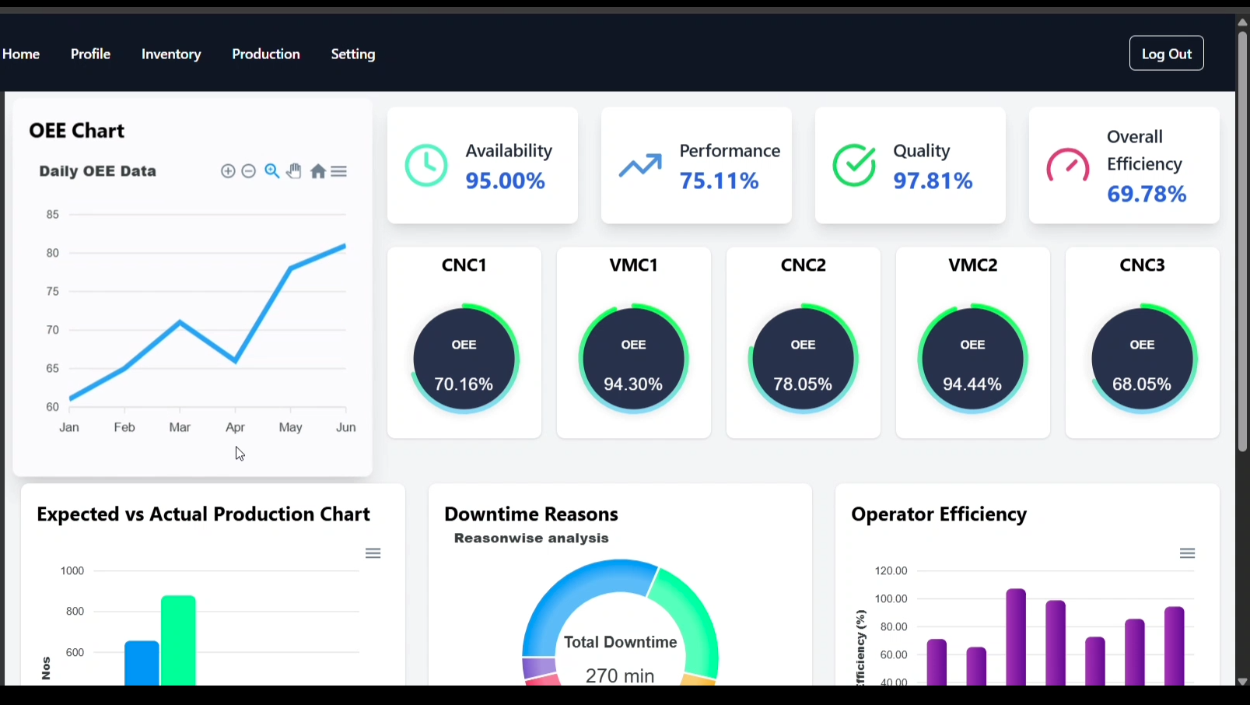This screenshot has width=1250, height=705.
Task: Select the zoom-out tool on OEE chart
Action: coord(249,171)
